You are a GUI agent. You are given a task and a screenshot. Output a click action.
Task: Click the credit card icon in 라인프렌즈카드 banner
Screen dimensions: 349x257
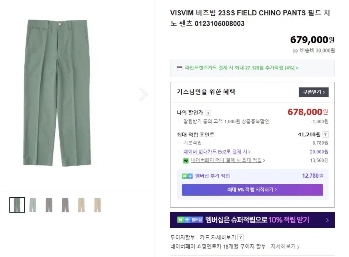[180, 68]
